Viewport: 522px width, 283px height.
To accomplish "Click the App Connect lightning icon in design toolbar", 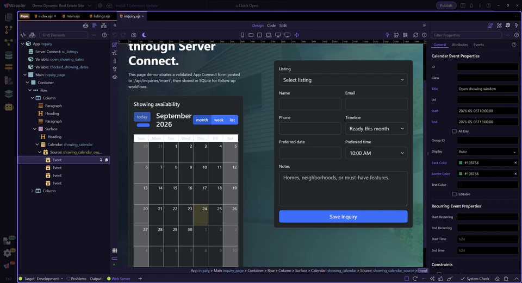I will [x=387, y=35].
